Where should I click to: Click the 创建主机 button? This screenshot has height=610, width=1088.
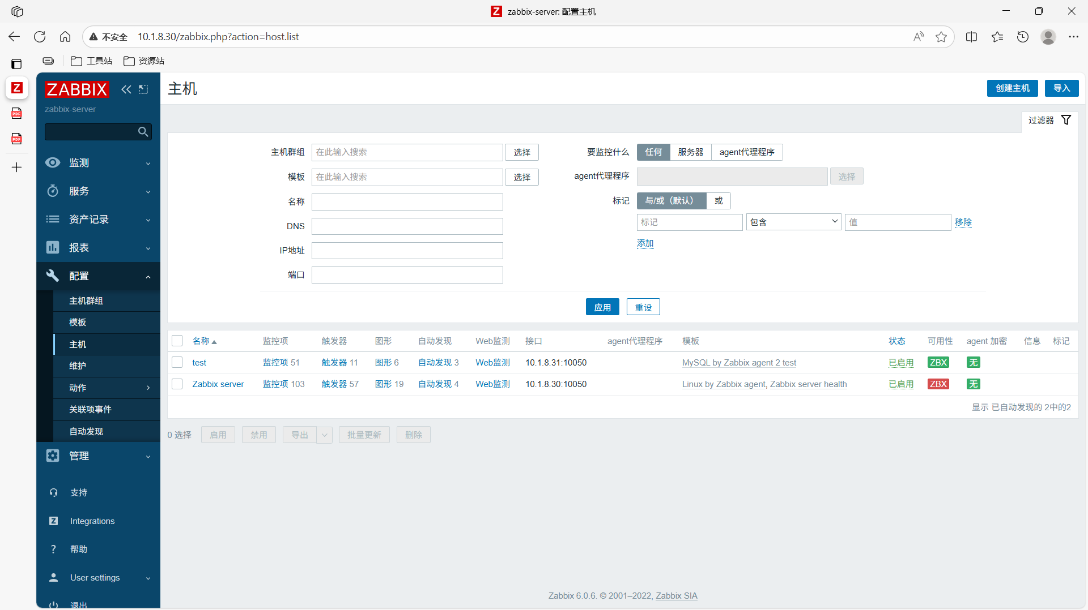tap(1012, 88)
